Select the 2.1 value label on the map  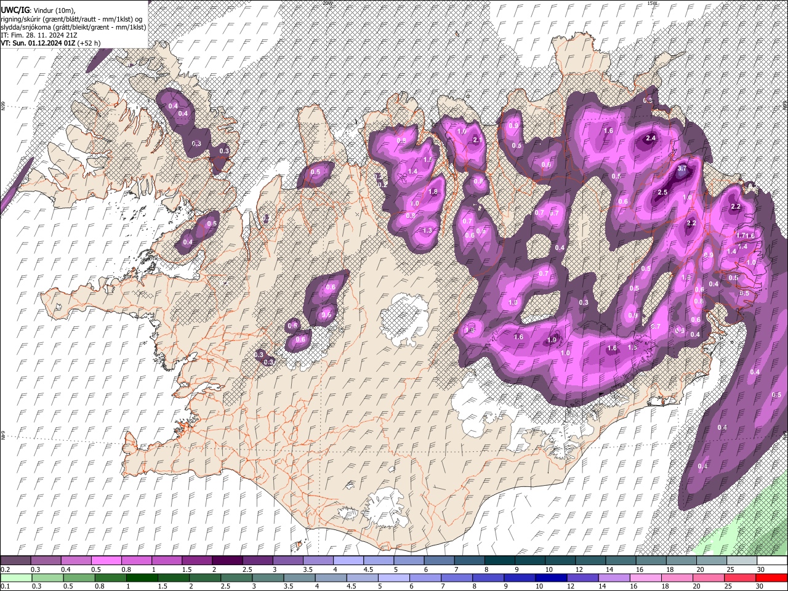(x=476, y=140)
